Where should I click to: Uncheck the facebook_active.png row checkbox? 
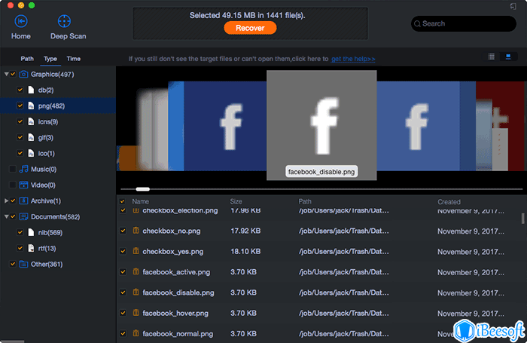tap(123, 272)
